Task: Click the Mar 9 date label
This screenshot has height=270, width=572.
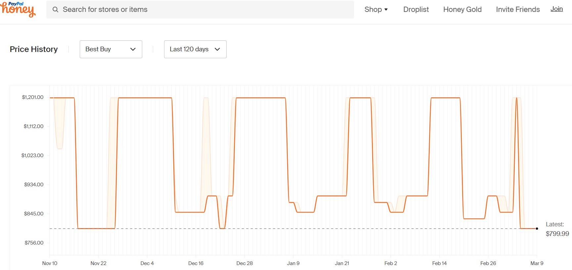Action: point(537,263)
